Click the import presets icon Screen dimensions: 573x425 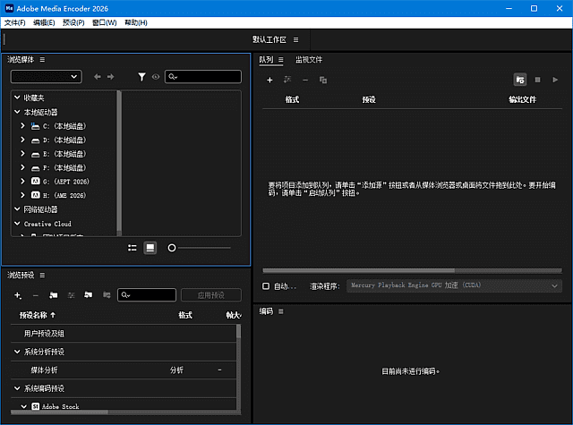(90, 295)
